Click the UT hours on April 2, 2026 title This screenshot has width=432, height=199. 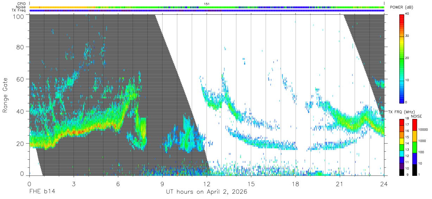[207, 192]
